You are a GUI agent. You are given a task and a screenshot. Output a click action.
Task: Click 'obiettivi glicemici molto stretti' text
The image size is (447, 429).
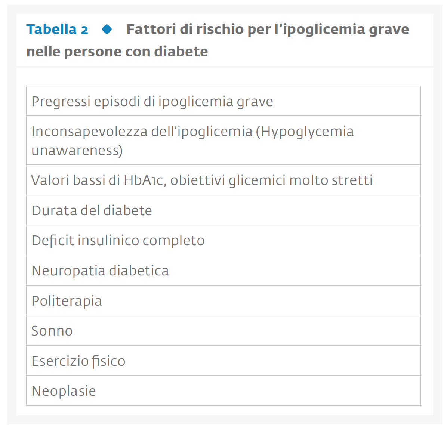pos(271,180)
